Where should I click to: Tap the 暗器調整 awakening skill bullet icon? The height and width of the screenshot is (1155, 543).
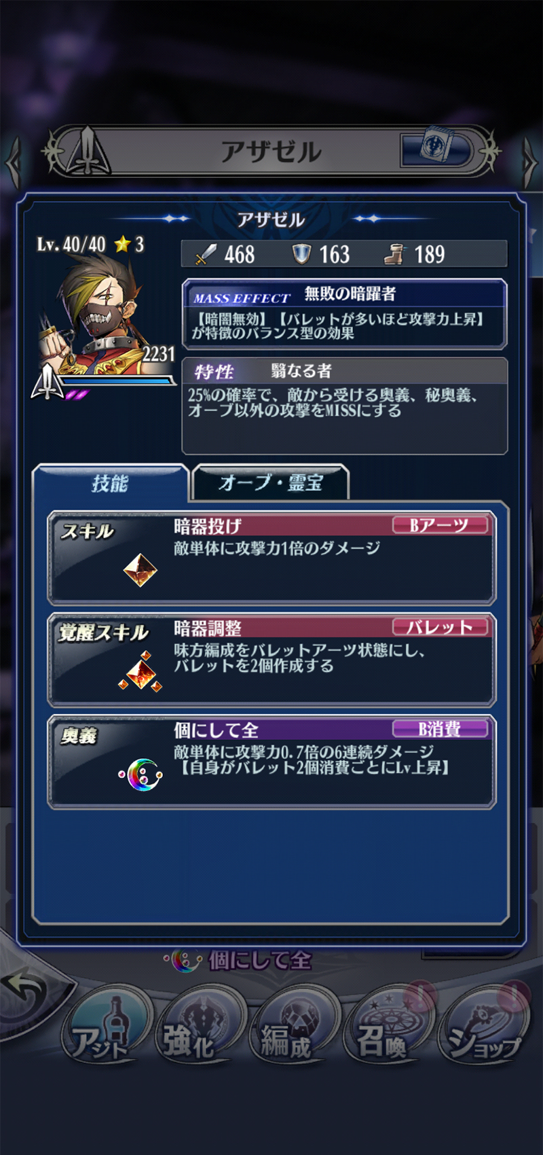141,673
